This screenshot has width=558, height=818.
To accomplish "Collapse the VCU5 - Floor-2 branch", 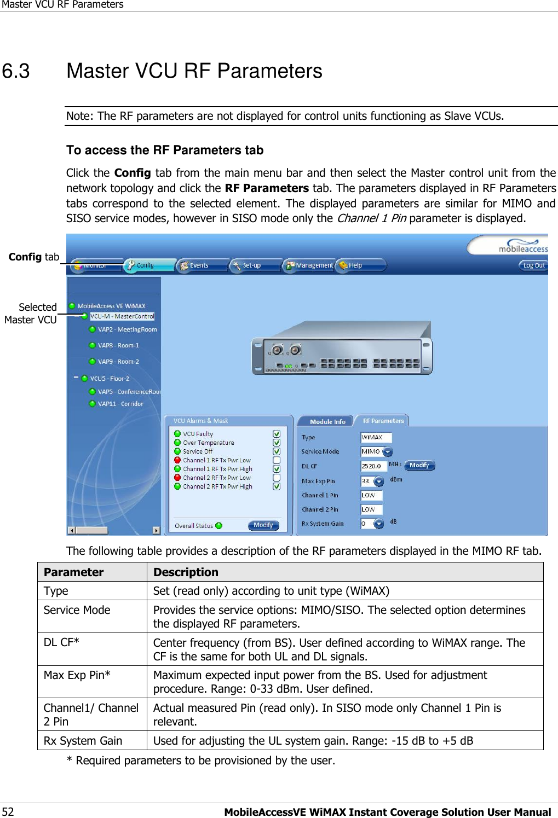I will 76,378.
